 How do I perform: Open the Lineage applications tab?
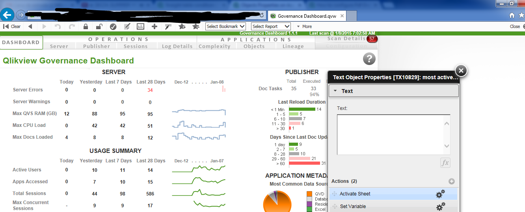[x=293, y=46]
